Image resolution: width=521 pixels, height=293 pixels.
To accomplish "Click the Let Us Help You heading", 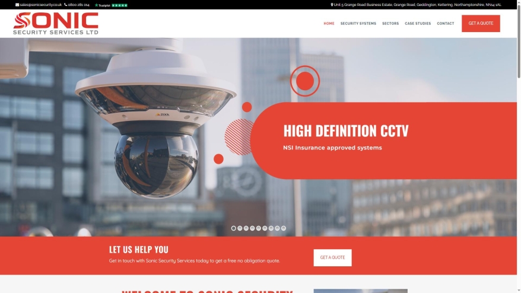I will pos(139,250).
